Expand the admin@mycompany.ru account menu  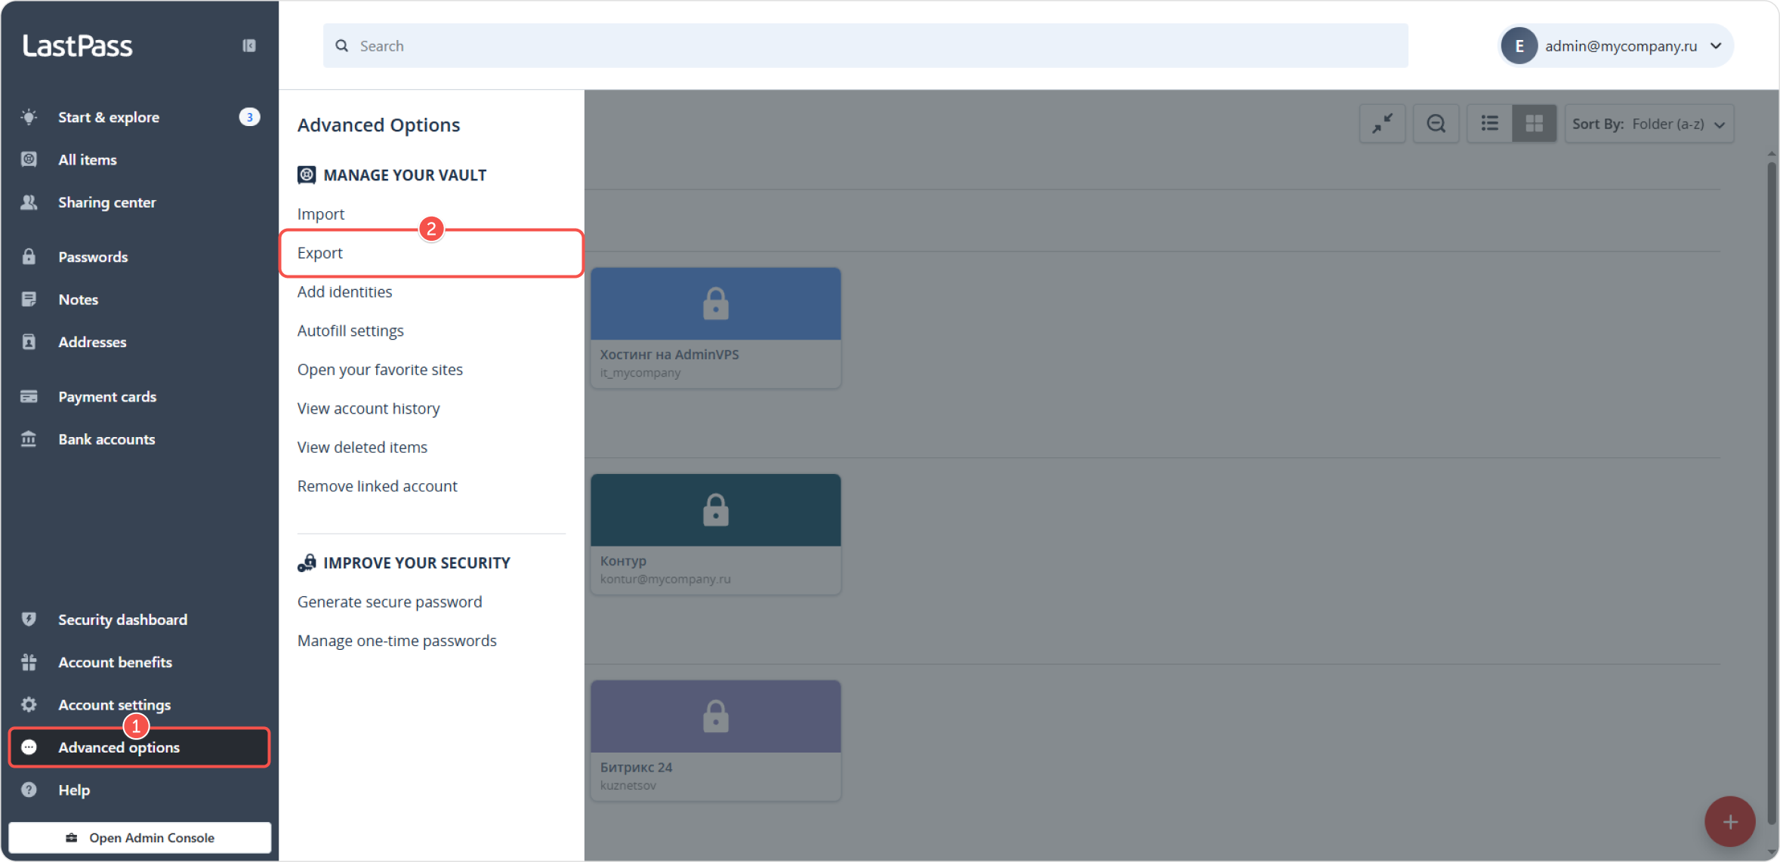(x=1616, y=46)
